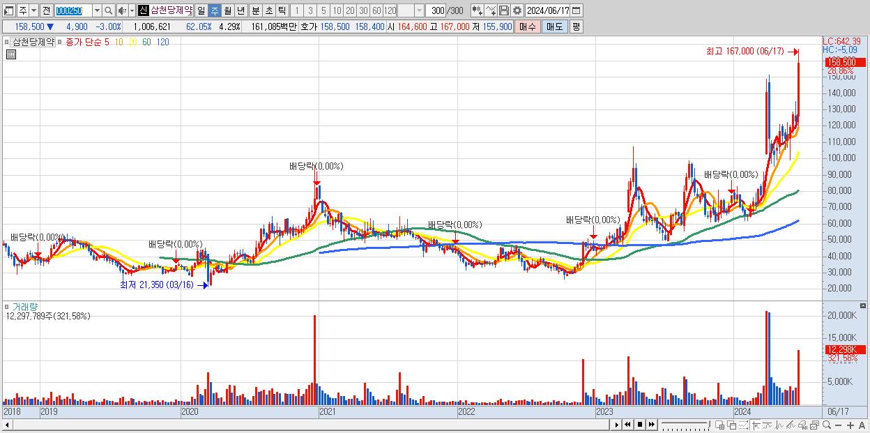Viewport: 870px width, 433px height.
Task: Select the 10 interval button
Action: point(337,11)
